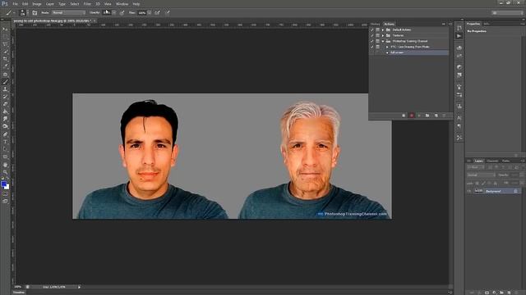Collapse the Photoshop Training Channel action set
This screenshot has width=526, height=295.
pos(383,41)
